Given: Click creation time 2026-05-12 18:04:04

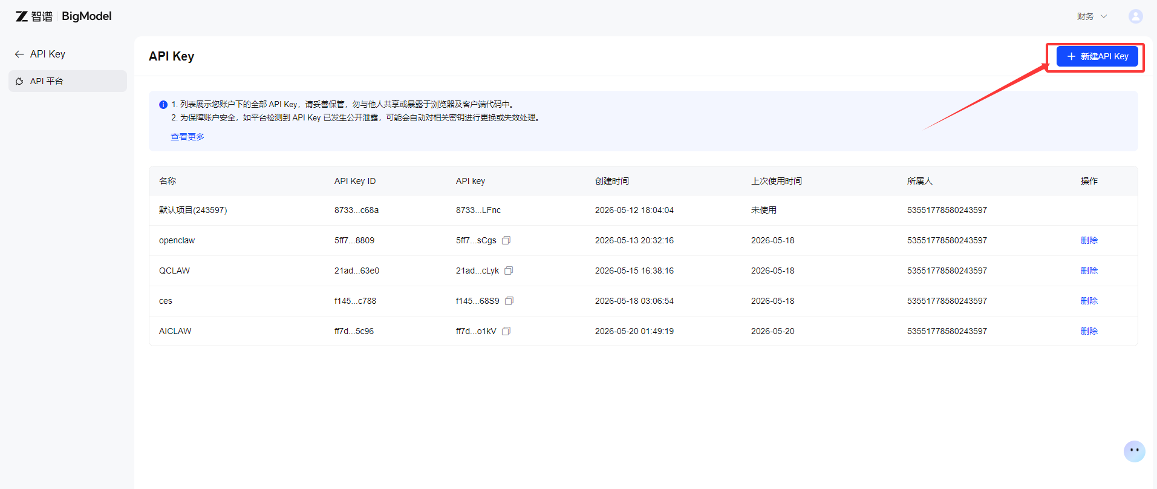Looking at the screenshot, I should (634, 210).
